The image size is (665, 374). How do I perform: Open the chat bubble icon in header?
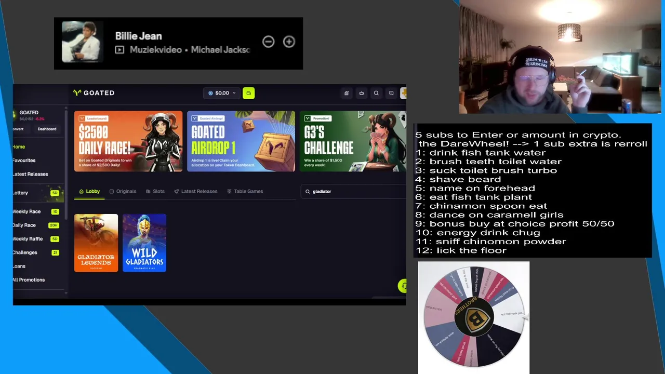[391, 93]
